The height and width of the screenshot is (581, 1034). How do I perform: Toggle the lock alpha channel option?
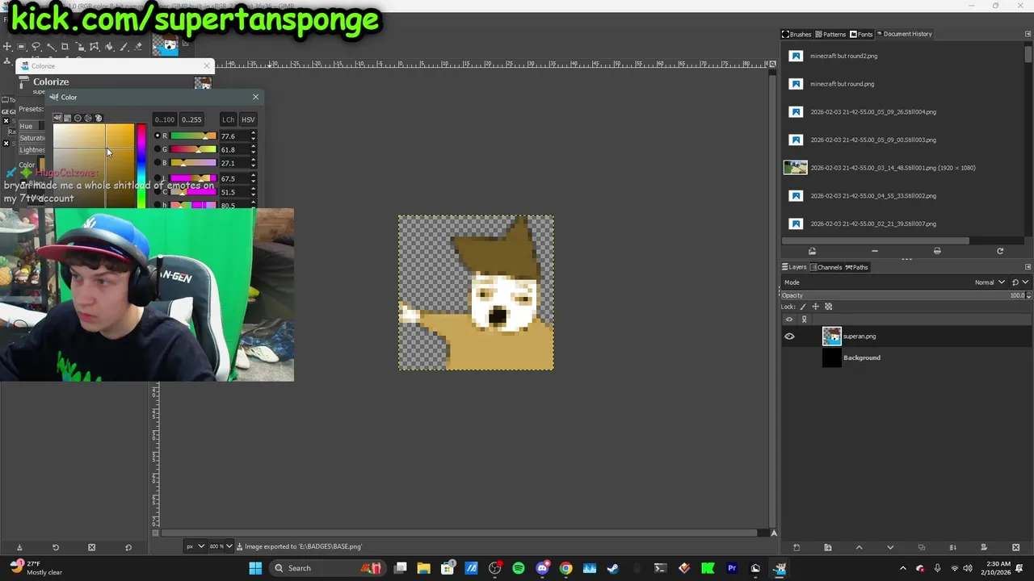pos(828,307)
